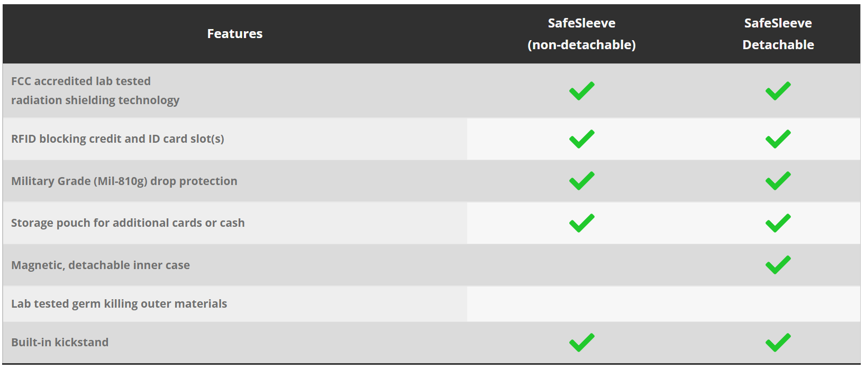The image size is (865, 369).
Task: Select the Built-in kickstand row label
Action: (60, 343)
